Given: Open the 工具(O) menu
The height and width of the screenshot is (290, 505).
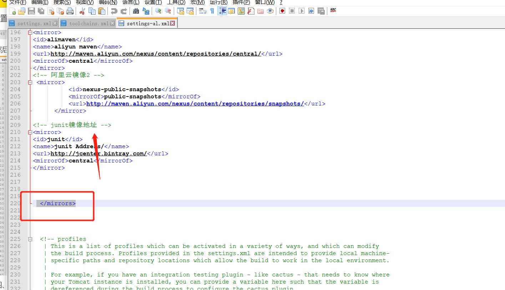Looking at the screenshot, I should click(176, 2).
